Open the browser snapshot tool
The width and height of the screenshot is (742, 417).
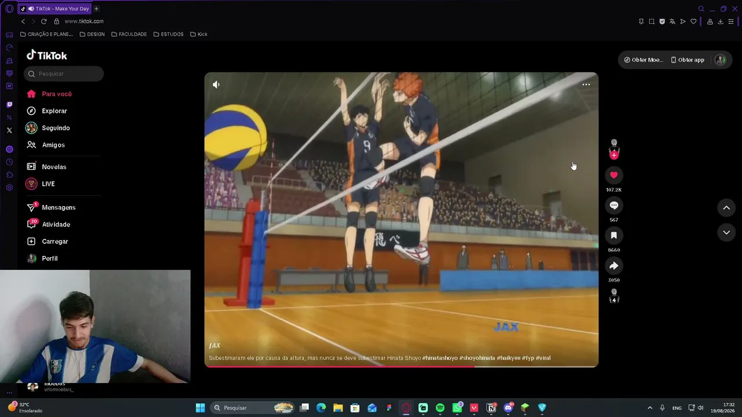652,21
